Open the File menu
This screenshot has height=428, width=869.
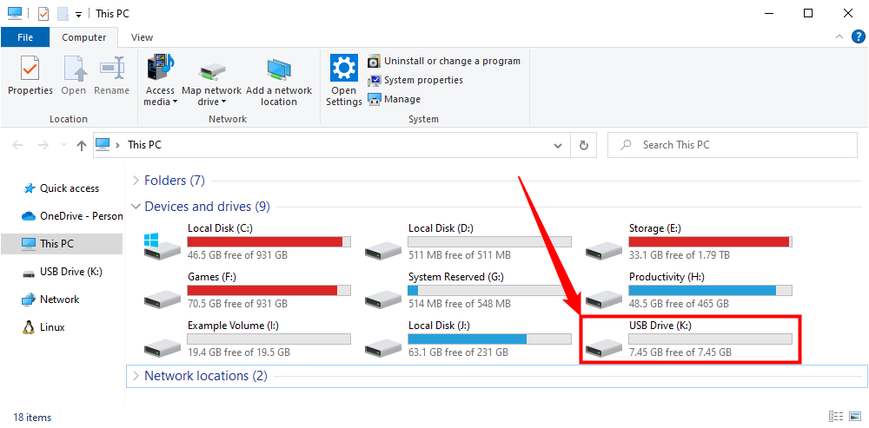click(x=25, y=37)
